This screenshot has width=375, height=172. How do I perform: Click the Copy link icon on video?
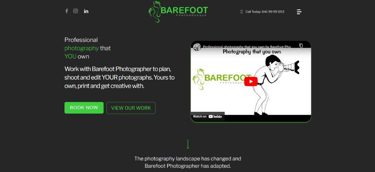pos(301,46)
